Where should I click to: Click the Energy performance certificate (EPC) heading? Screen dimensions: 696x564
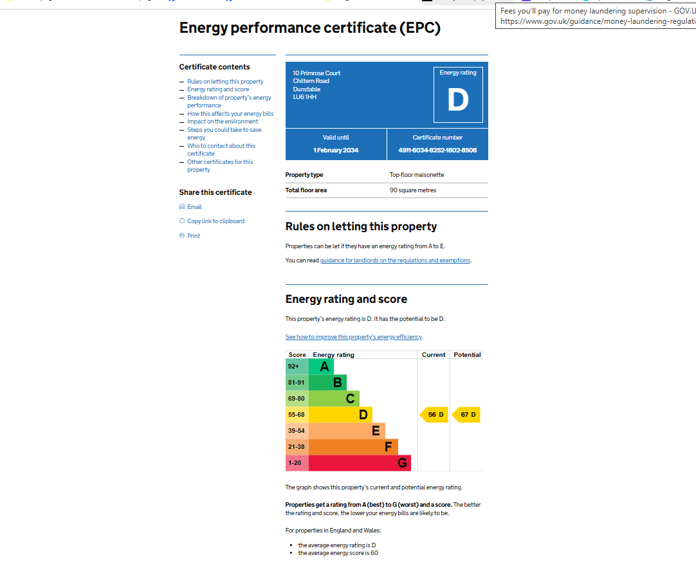coord(310,28)
